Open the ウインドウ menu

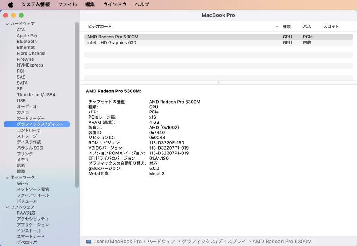coord(115,4)
